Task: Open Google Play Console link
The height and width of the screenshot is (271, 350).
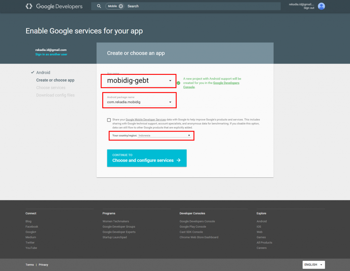Action: point(193,227)
